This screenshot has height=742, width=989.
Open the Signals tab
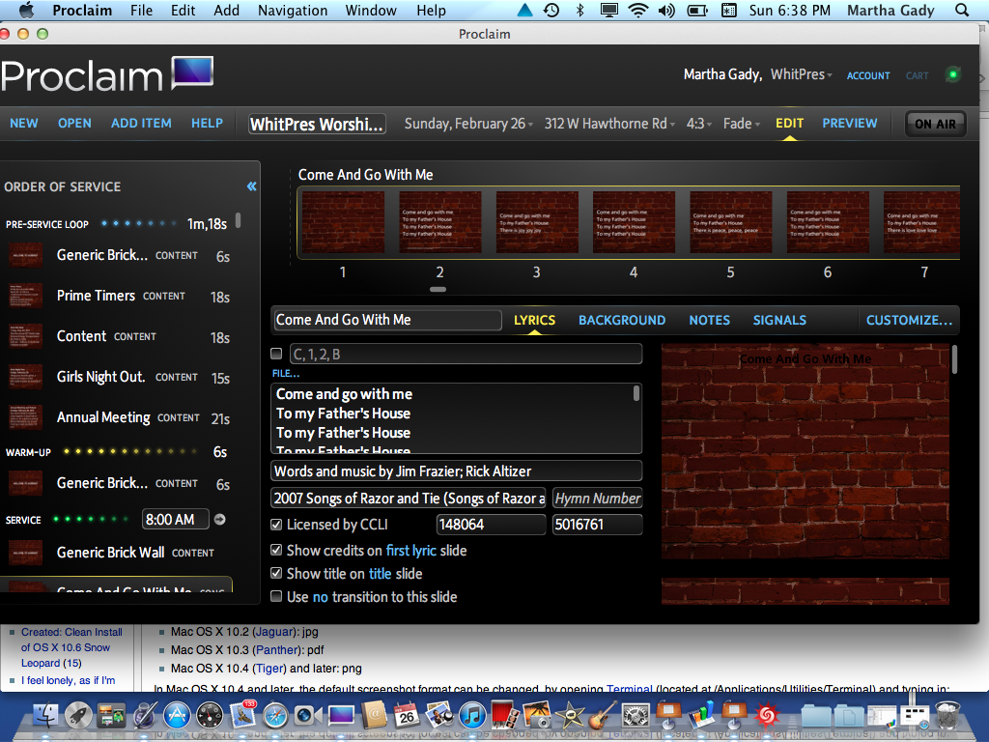[x=779, y=320]
